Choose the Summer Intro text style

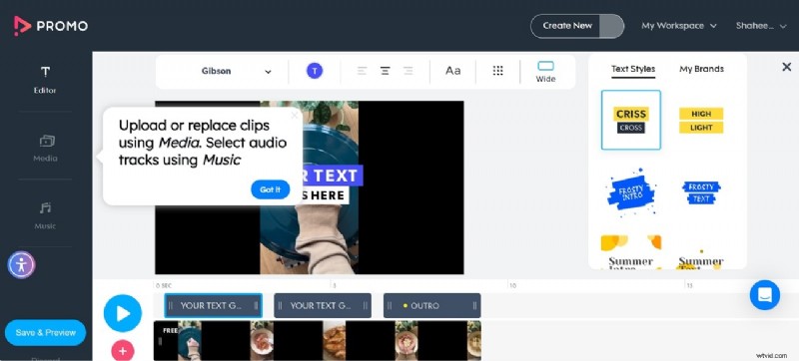(x=631, y=252)
